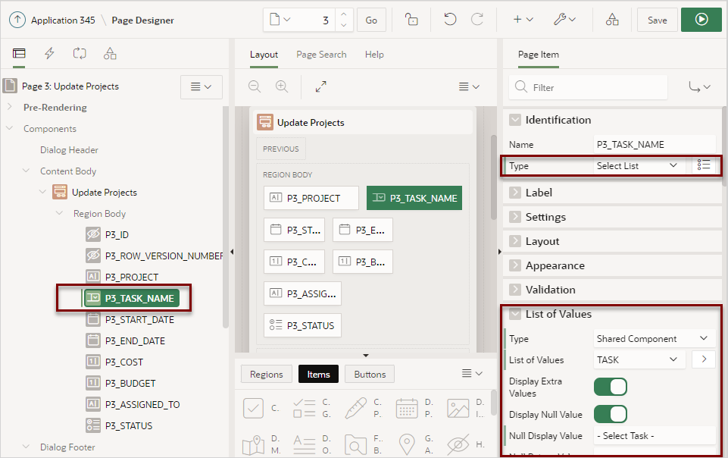Viewport: 728px width, 458px height.
Task: Pick the Color Picker icon in gallery
Action: pyautogui.click(x=355, y=408)
